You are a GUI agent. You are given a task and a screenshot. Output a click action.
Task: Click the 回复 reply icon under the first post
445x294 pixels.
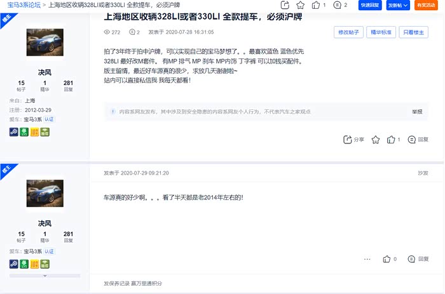tap(412, 140)
